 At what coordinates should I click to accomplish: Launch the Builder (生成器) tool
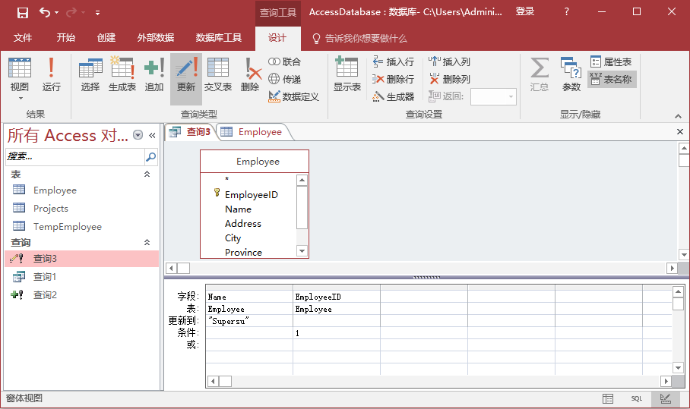(393, 96)
